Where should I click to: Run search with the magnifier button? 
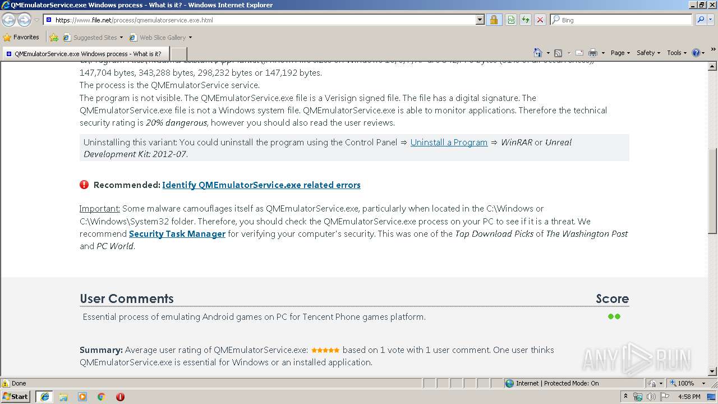pyautogui.click(x=700, y=20)
